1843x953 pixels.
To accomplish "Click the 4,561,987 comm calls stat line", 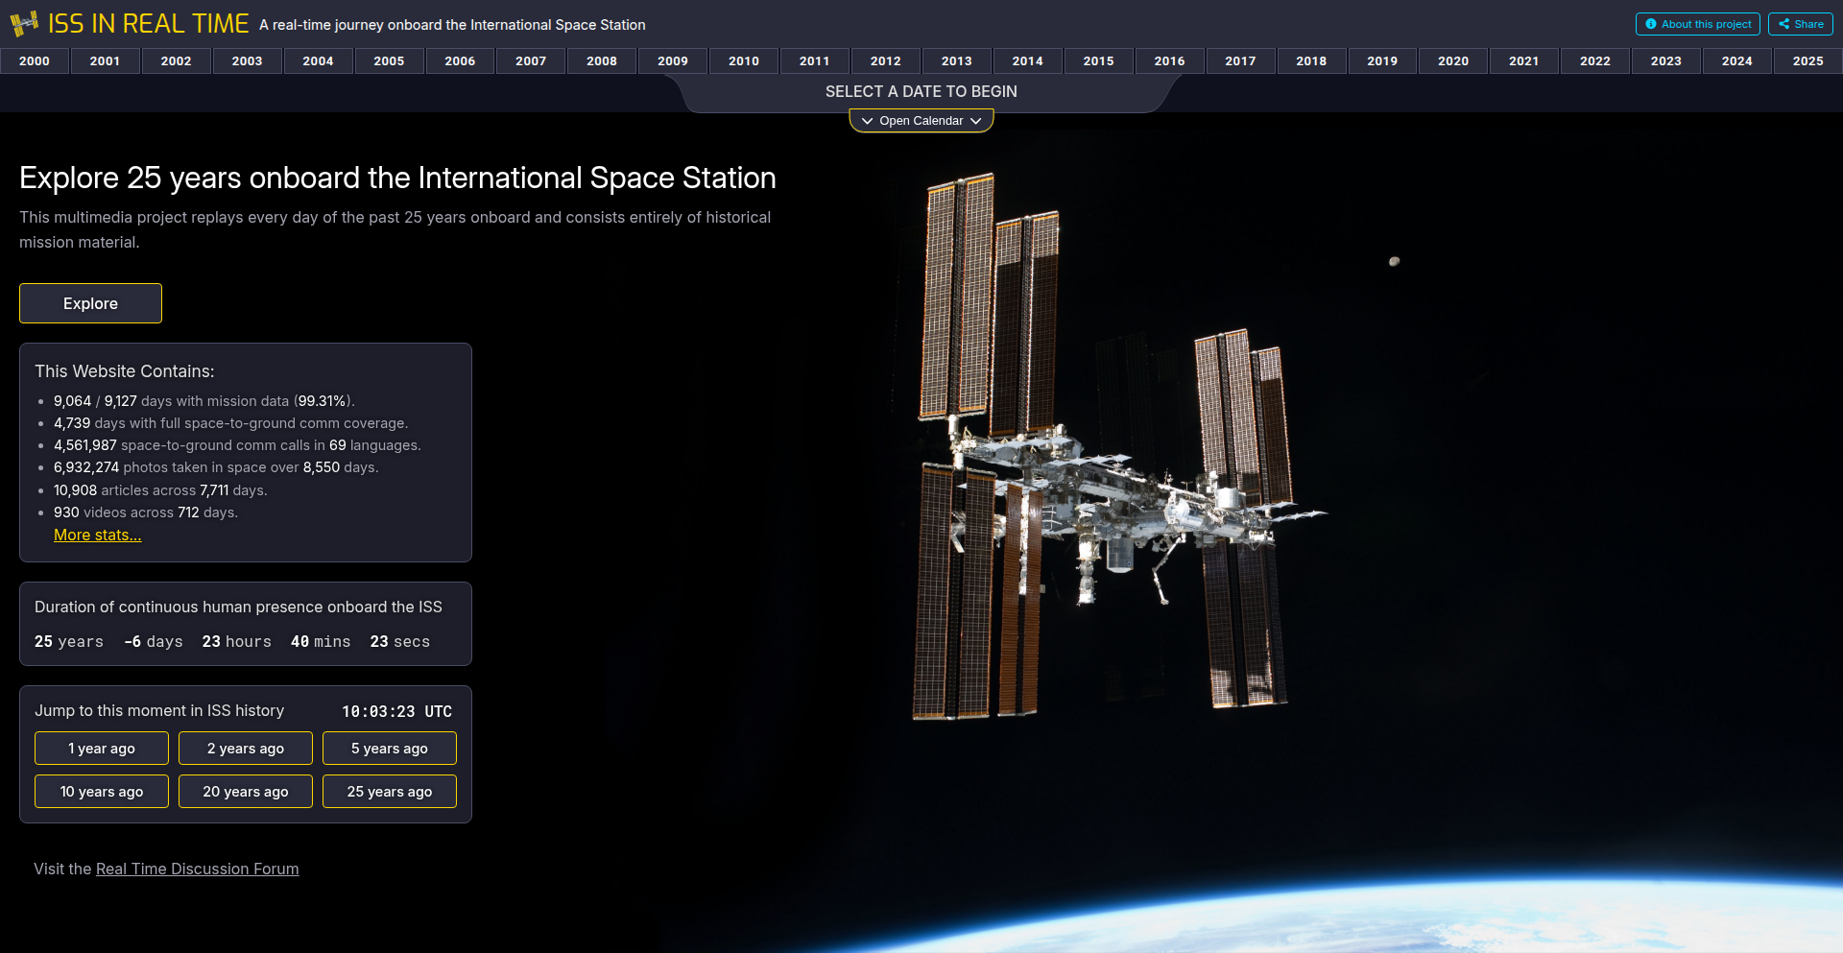I will (x=237, y=445).
